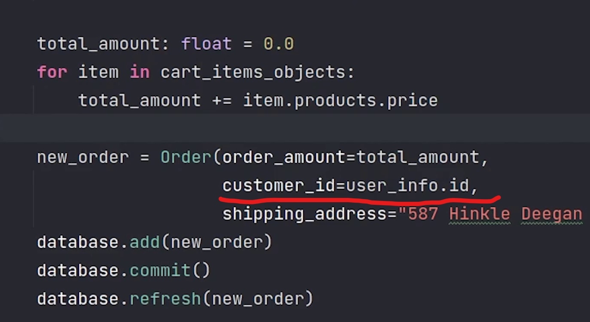Click the commit method call

(160, 270)
